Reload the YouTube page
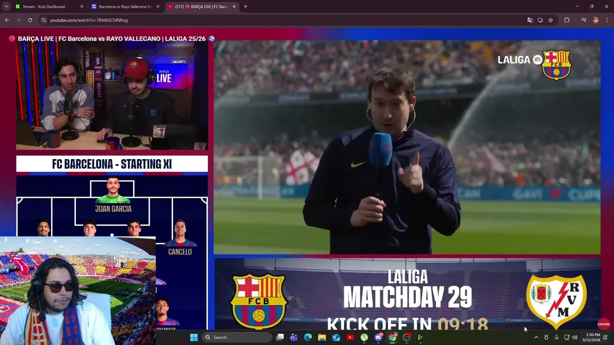 click(x=30, y=20)
